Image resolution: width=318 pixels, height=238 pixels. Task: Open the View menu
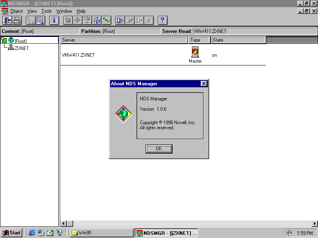pyautogui.click(x=32, y=11)
